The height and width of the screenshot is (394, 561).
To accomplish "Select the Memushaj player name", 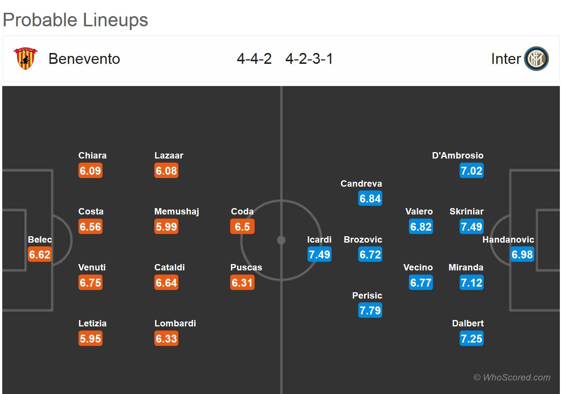I will click(176, 211).
